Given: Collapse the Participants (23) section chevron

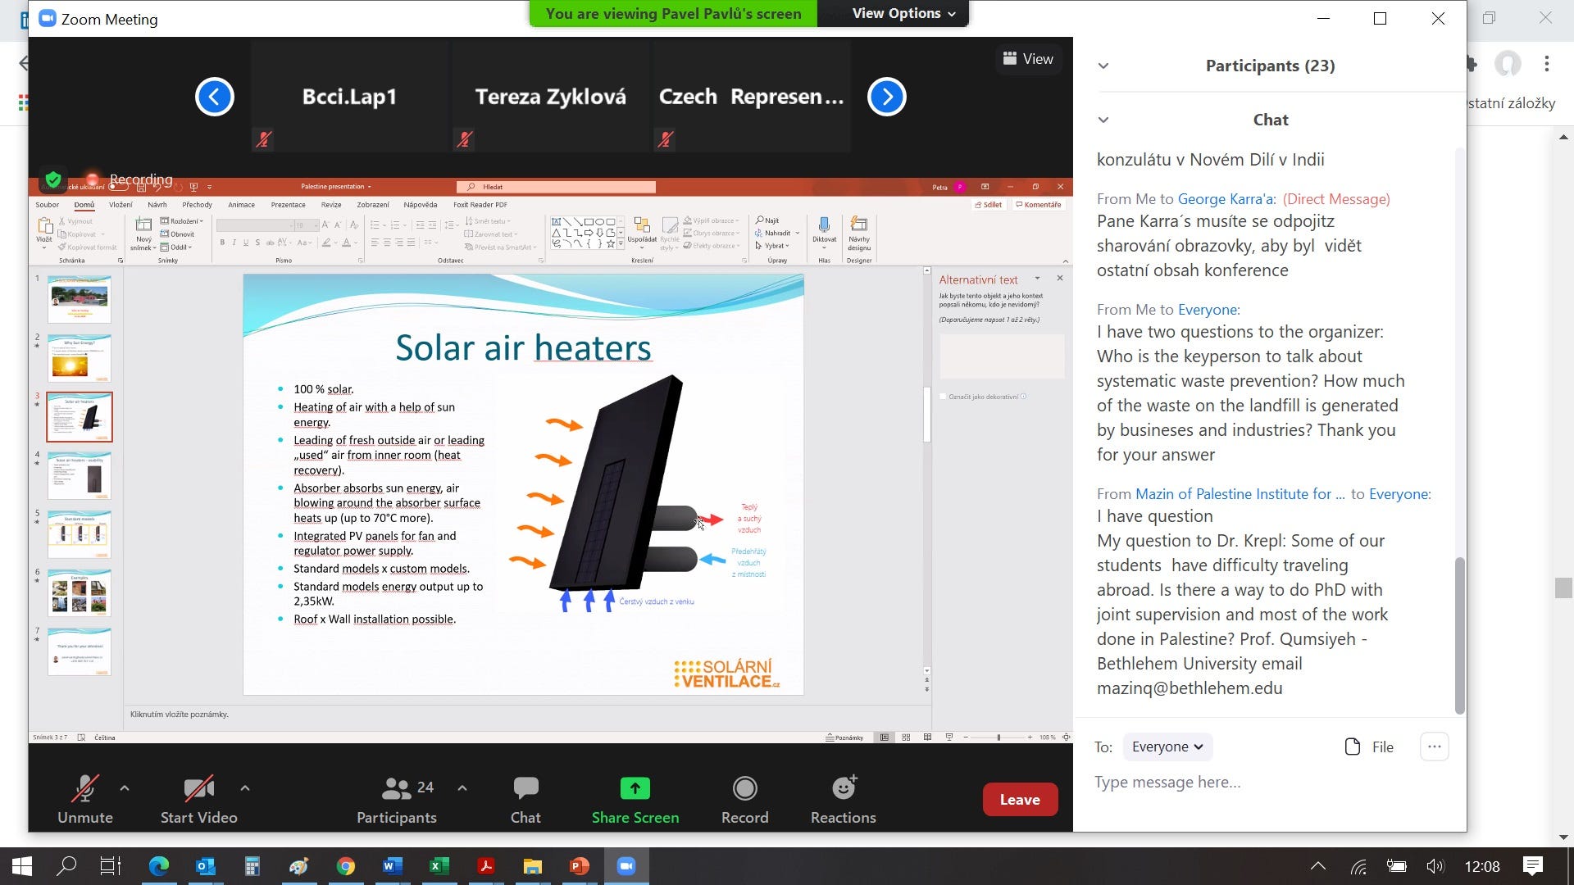Looking at the screenshot, I should click(x=1103, y=66).
